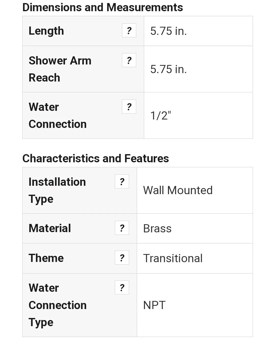Screen dimensions: 275x346
Task: Select the Shower Arm Reach label
Action: click(60, 69)
